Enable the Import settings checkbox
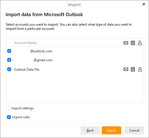 8,108
